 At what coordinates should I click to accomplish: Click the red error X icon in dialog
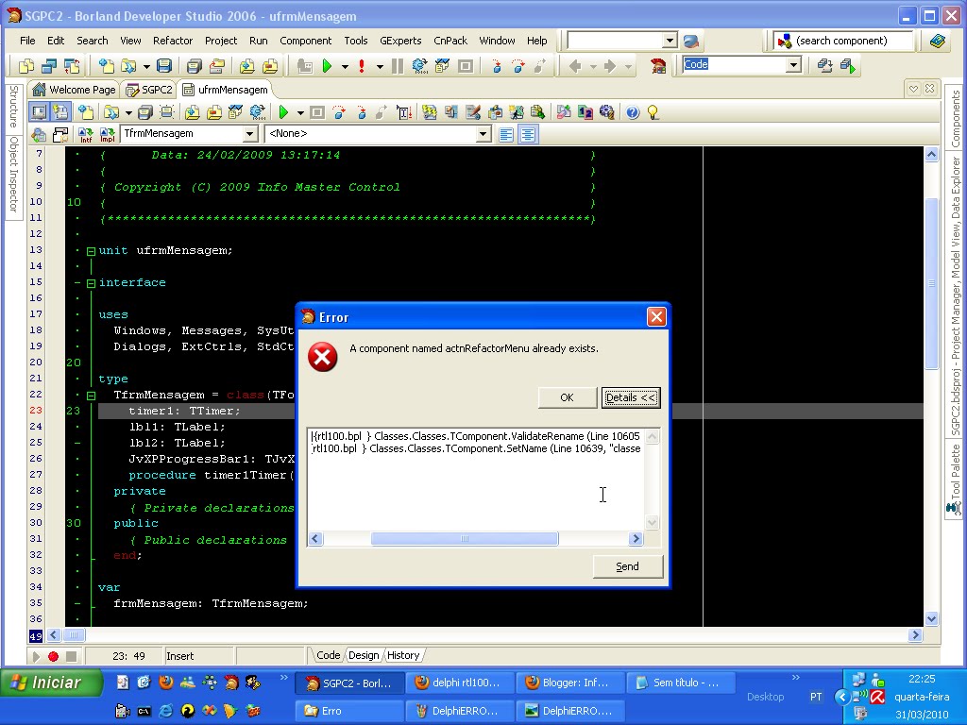pos(323,357)
